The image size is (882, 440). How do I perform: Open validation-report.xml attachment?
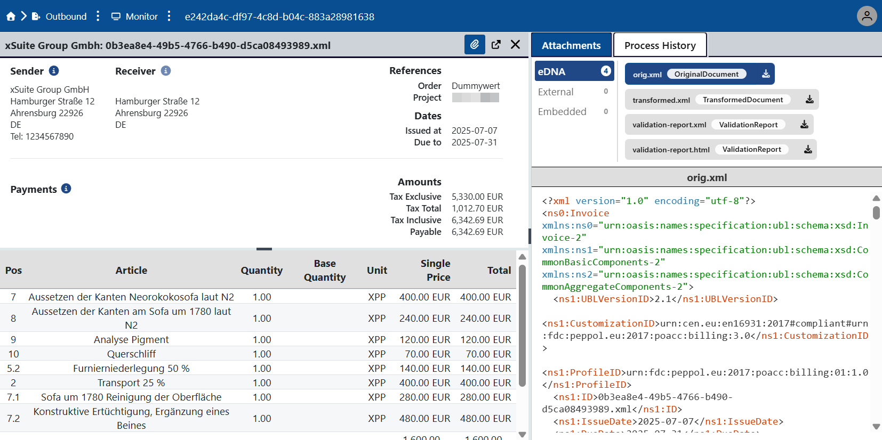[669, 125]
